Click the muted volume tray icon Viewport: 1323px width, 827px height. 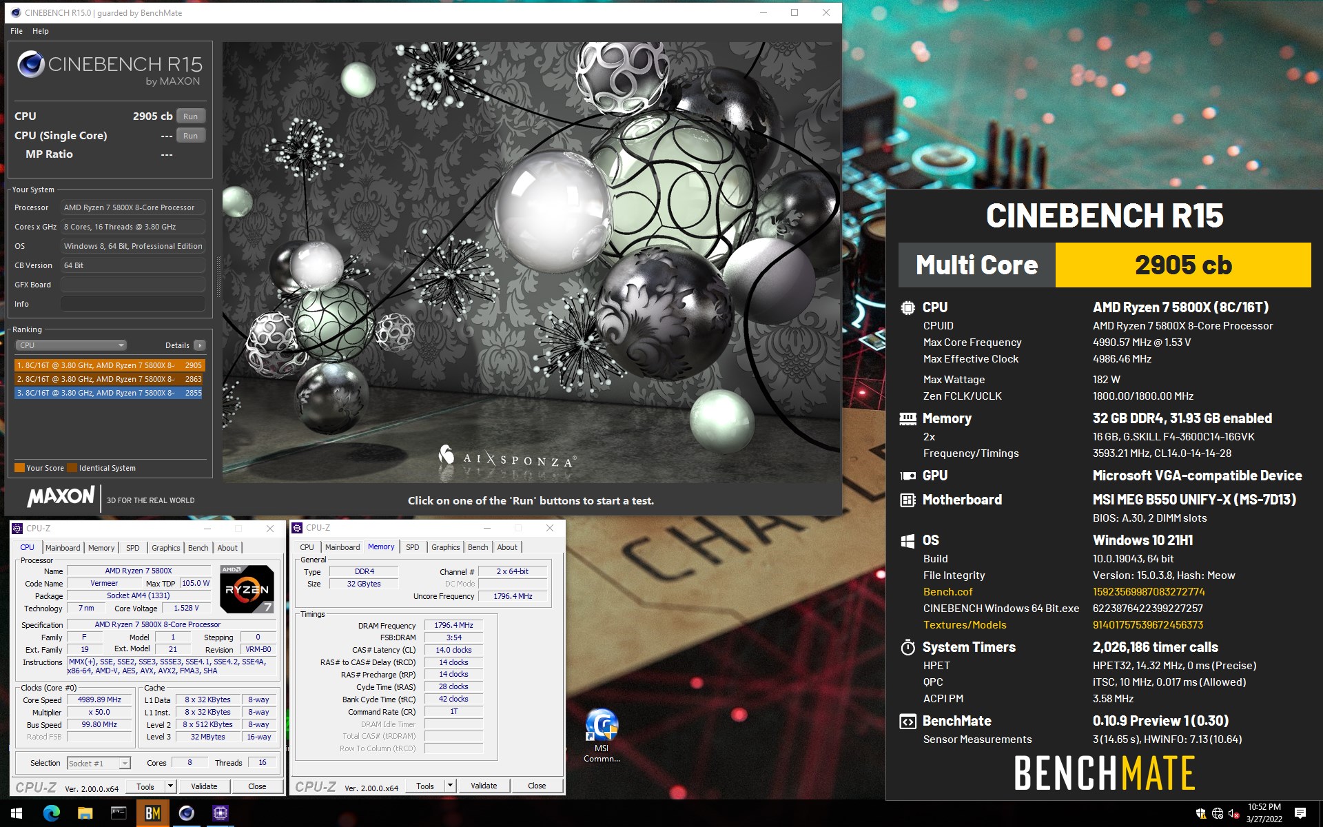coord(1234,814)
